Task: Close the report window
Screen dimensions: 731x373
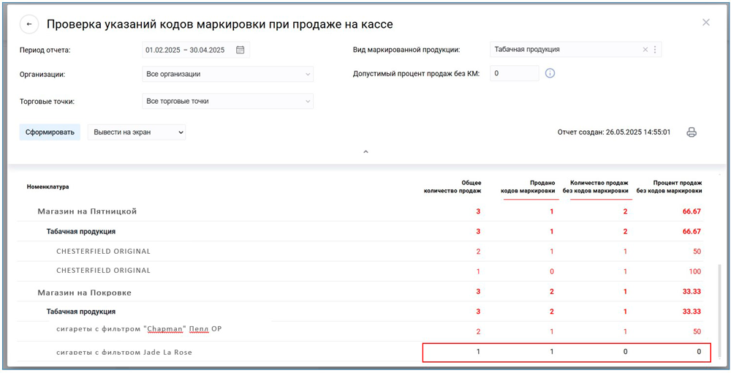Action: (705, 23)
